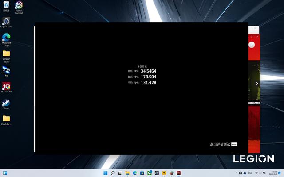Open Microsoft Edge desktop shortcut
284x177 pixels.
[6, 38]
